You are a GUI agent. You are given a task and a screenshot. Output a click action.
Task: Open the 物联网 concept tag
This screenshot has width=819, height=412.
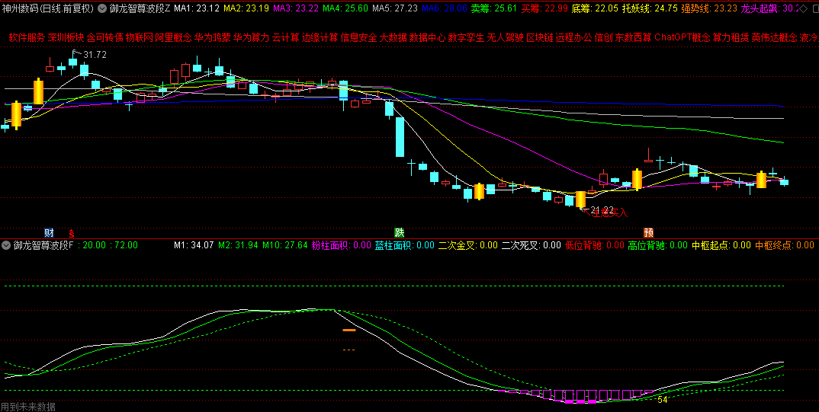140,37
